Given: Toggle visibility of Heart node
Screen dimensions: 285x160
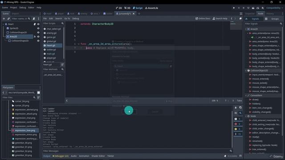Looking at the screenshot, I should coord(38,24).
